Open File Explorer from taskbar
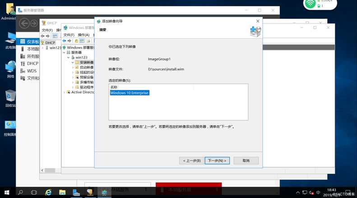357x198 pixels. [62, 193]
